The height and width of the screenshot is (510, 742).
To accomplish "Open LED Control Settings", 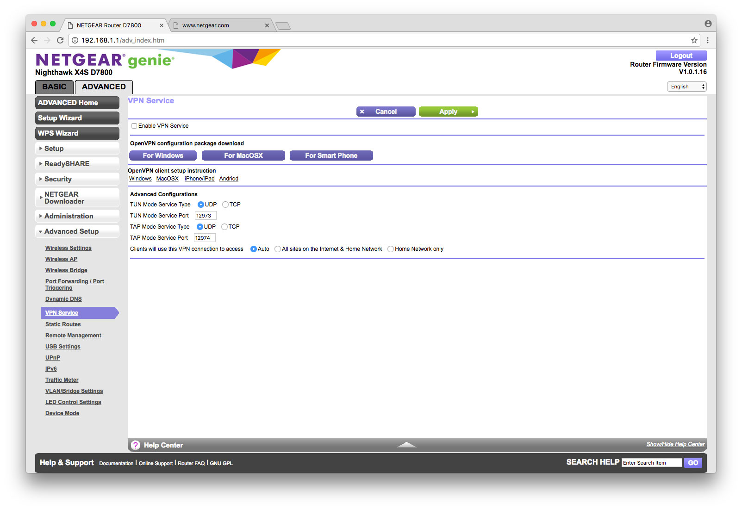I will [73, 402].
